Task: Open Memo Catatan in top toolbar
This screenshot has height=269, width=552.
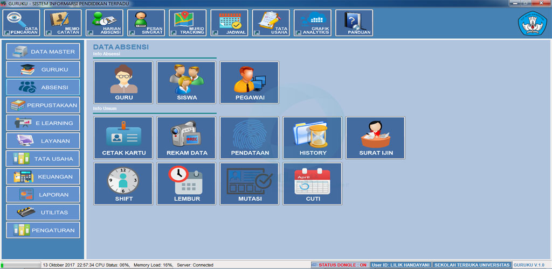Action: tap(63, 23)
